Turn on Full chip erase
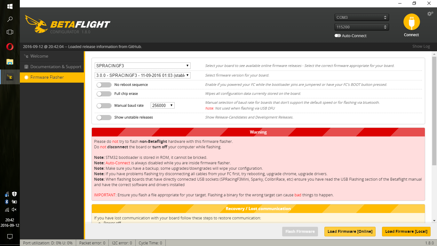 coord(104,94)
